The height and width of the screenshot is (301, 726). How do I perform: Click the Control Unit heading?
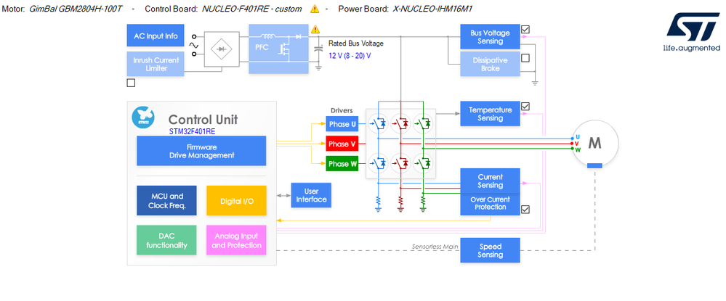pyautogui.click(x=203, y=120)
